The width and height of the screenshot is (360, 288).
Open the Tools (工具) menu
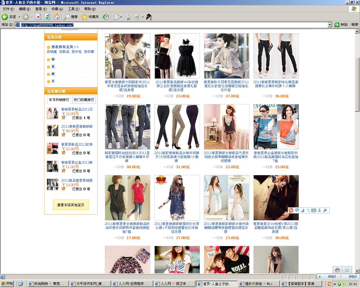pos(74,9)
